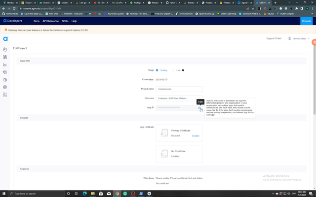The height and width of the screenshot is (197, 316).
Task: Click the 'Create time' value 2023-05-07
Action: 161,80
